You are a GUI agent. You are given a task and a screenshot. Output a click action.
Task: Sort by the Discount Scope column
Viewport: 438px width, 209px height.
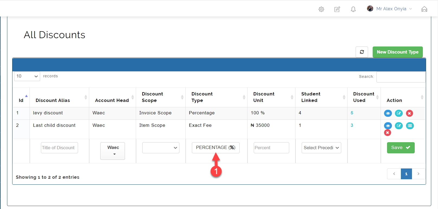pyautogui.click(x=161, y=97)
